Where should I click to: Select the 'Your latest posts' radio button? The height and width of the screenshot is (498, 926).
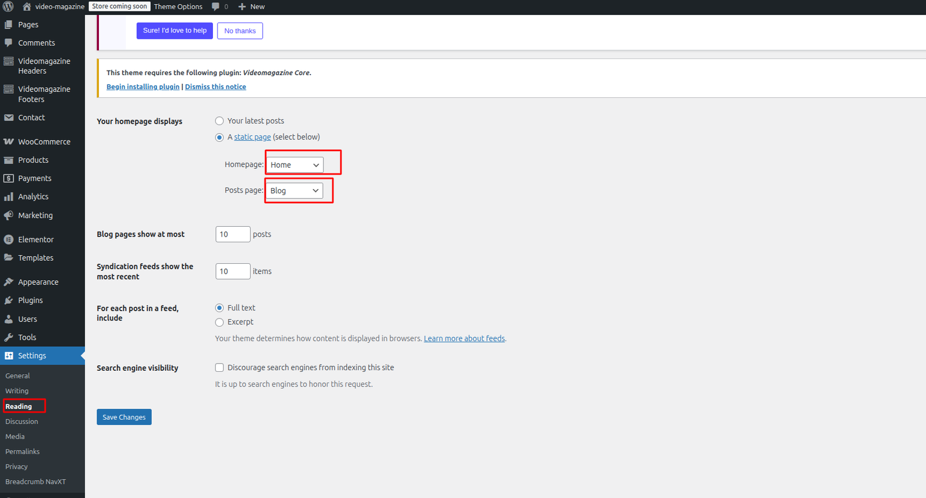pos(219,121)
